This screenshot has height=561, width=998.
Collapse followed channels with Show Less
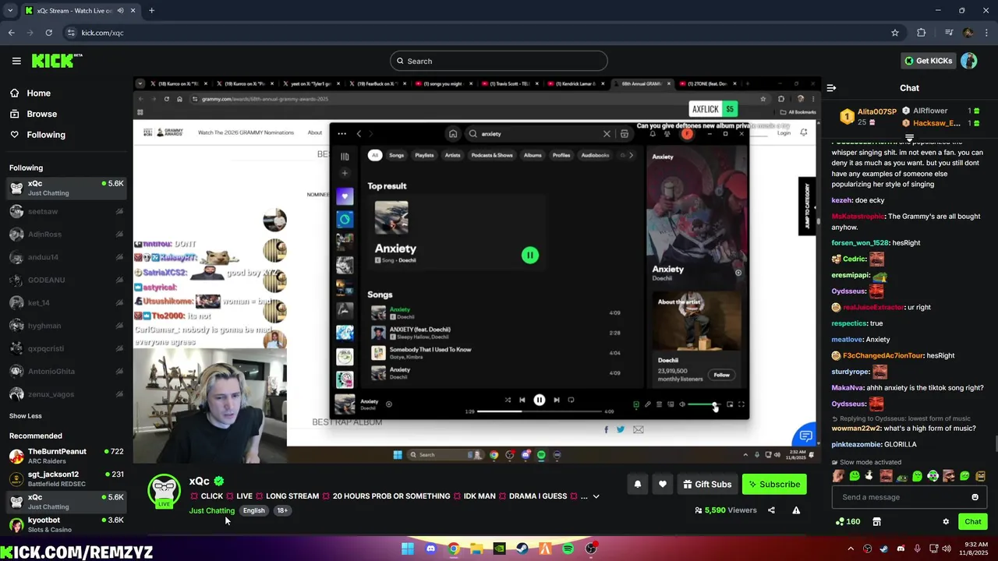pos(26,416)
